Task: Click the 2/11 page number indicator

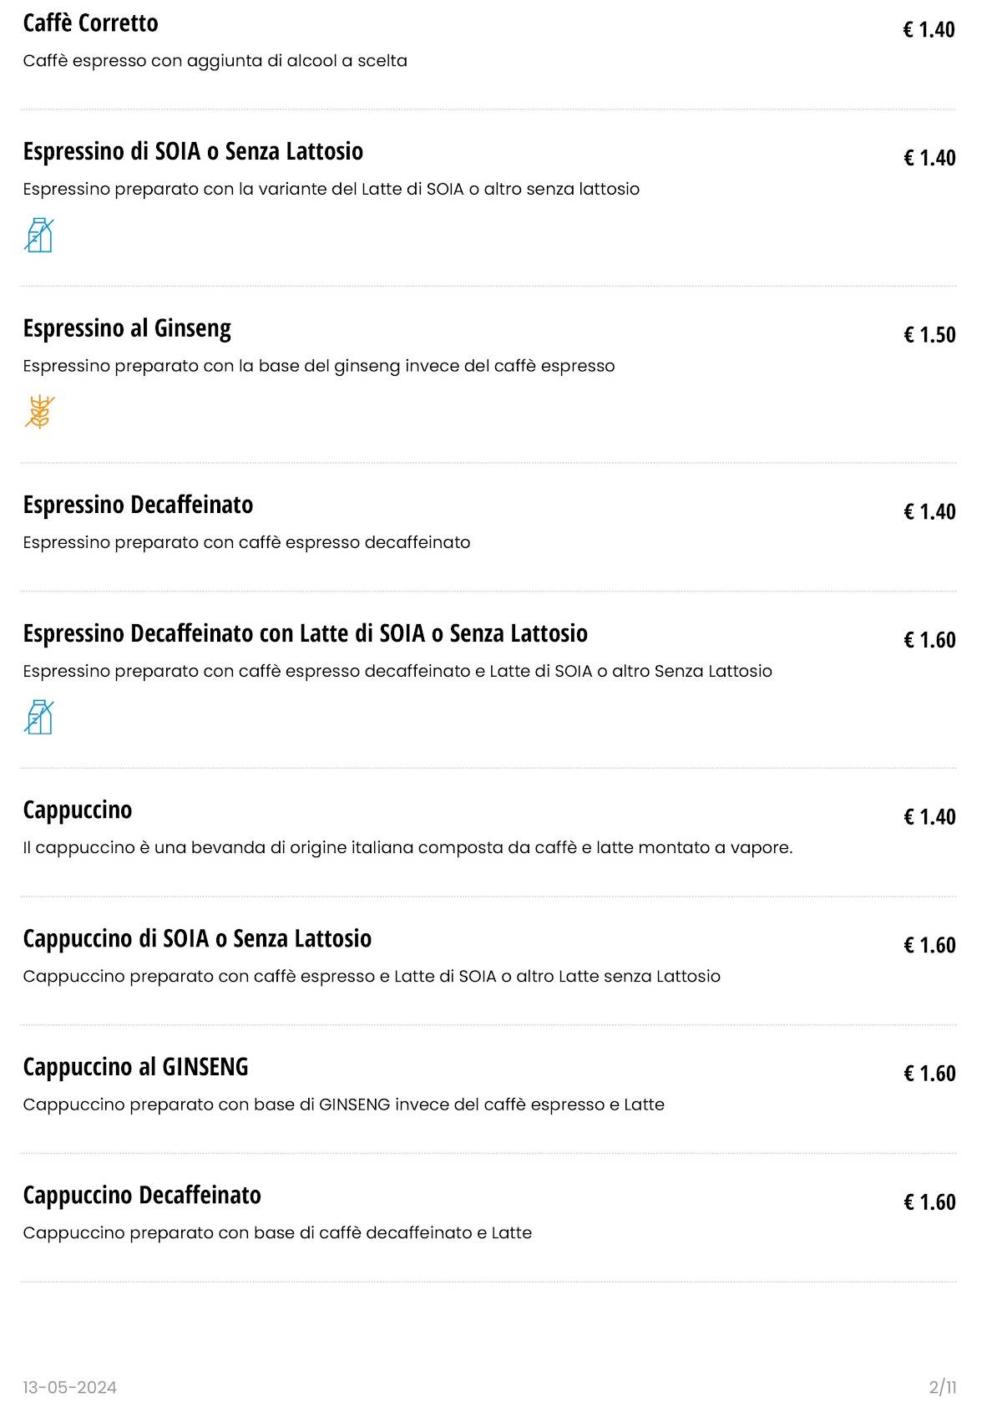Action: coord(942,1388)
